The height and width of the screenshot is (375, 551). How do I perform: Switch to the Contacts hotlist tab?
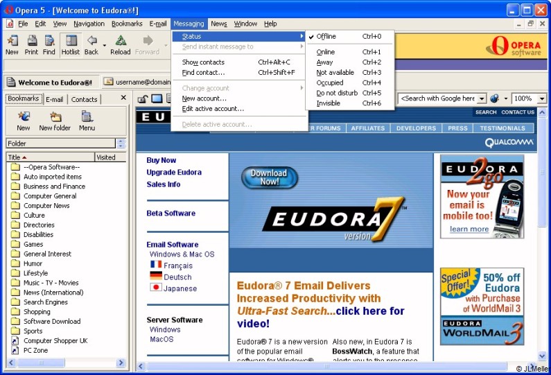tap(84, 99)
